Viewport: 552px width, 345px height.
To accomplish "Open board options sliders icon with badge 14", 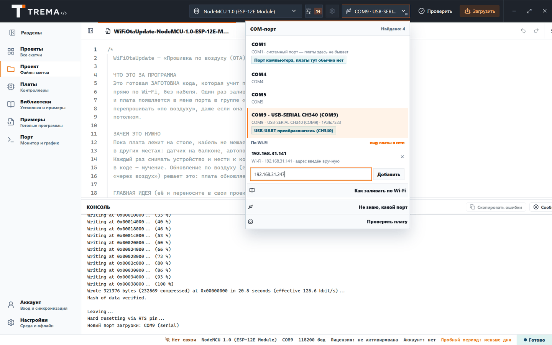I will point(314,11).
